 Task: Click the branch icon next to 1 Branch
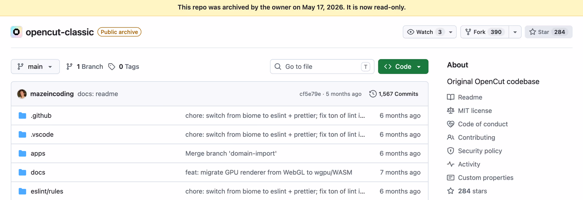coord(69,67)
